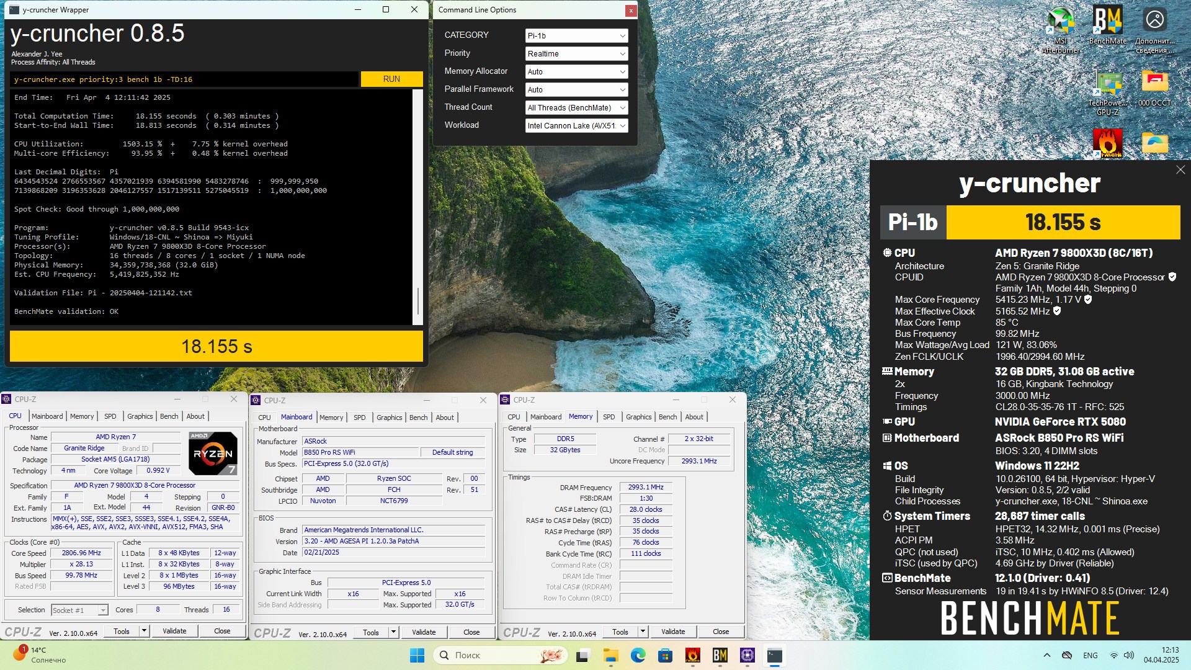
Task: Switch to CPU-Z on the taskbar
Action: pyautogui.click(x=747, y=655)
